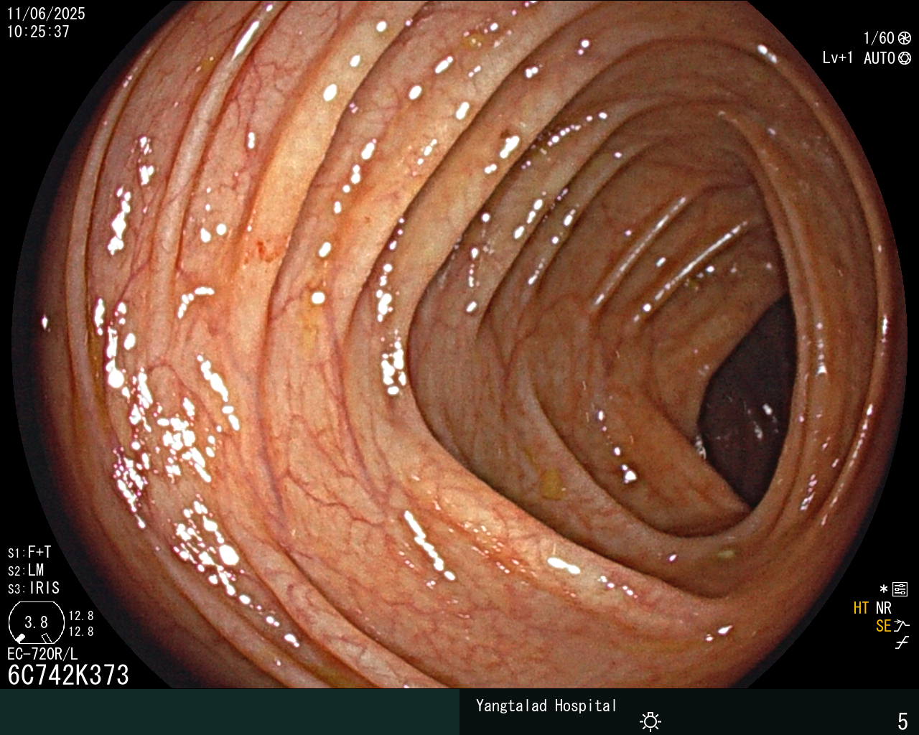The width and height of the screenshot is (919, 735).
Task: Click the date 11/06/2025
Action: coord(46,14)
